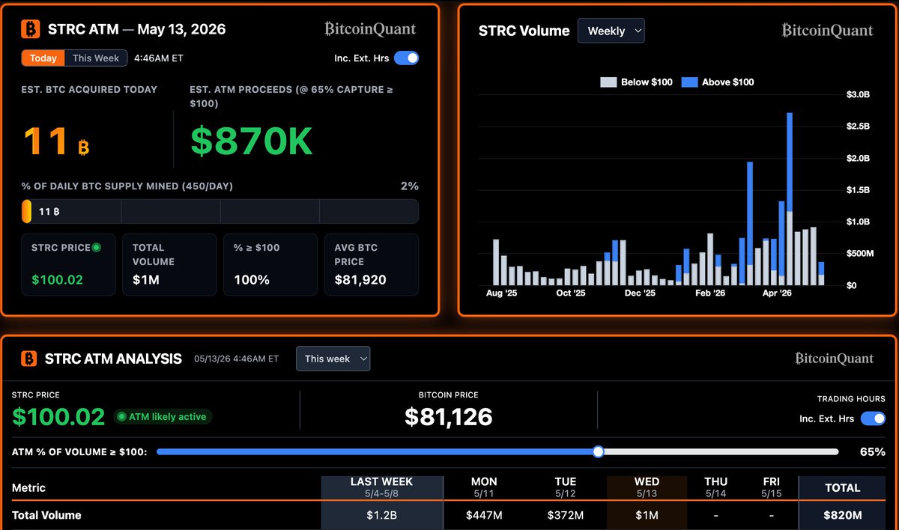Click the BitcoinQuant logo in ATM Analysis panel

click(834, 358)
